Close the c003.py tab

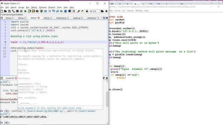click(x=13, y=18)
